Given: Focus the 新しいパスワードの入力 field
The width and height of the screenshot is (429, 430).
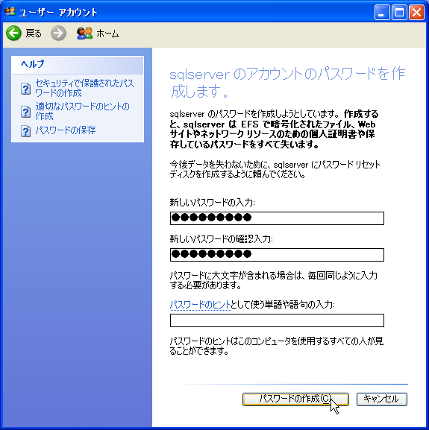Looking at the screenshot, I should pos(277,218).
